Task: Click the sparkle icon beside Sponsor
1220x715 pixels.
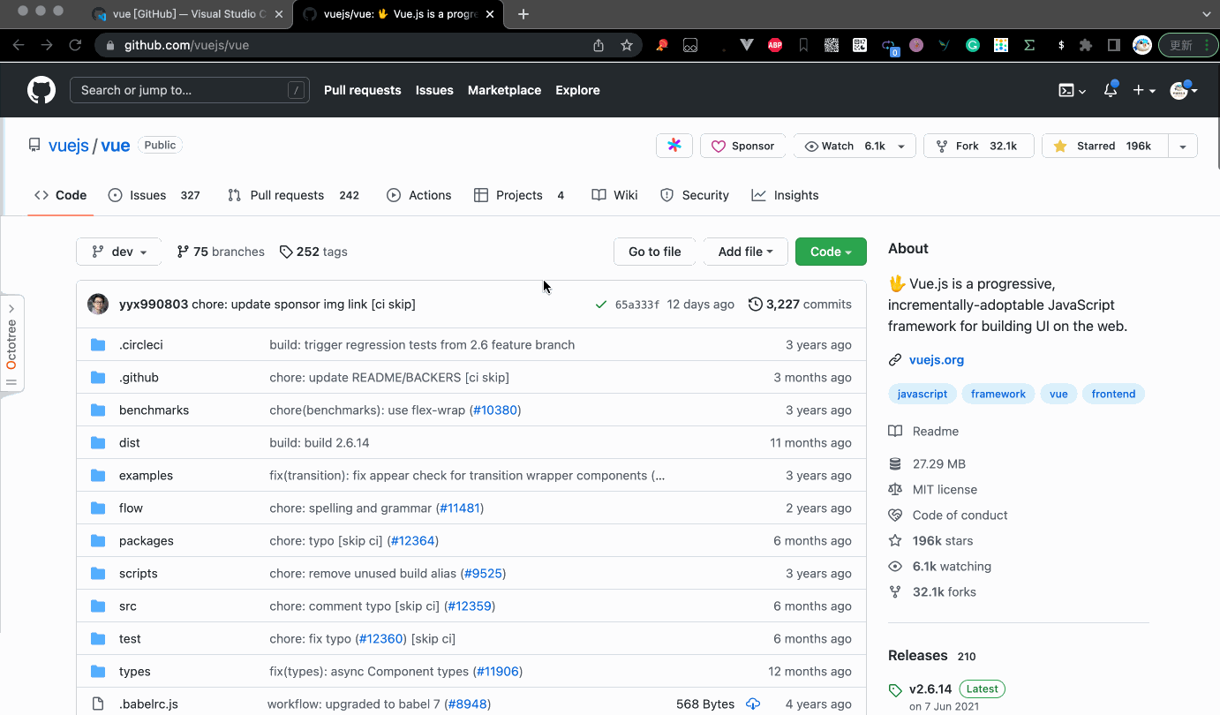Action: [674, 146]
